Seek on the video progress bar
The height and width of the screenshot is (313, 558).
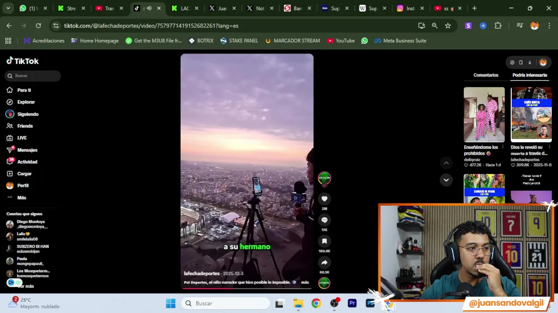pyautogui.click(x=247, y=288)
